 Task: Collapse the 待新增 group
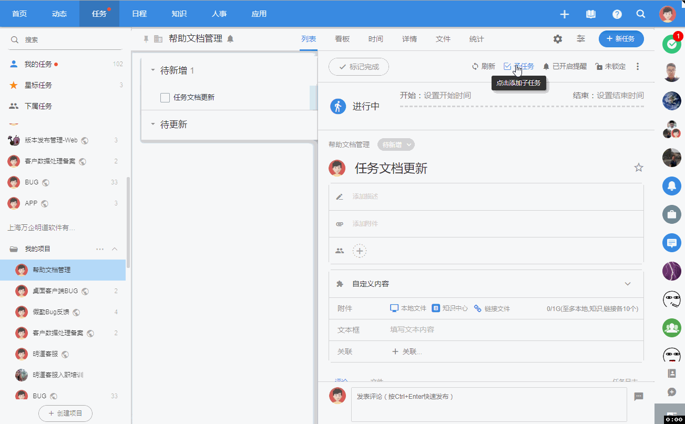[153, 70]
